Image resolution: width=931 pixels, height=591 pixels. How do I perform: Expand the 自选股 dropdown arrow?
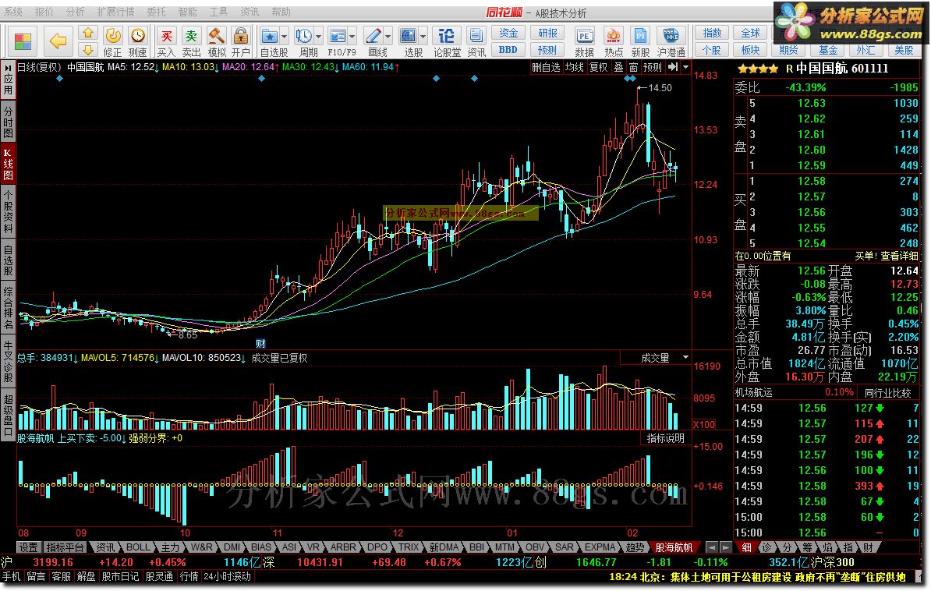coord(284,36)
